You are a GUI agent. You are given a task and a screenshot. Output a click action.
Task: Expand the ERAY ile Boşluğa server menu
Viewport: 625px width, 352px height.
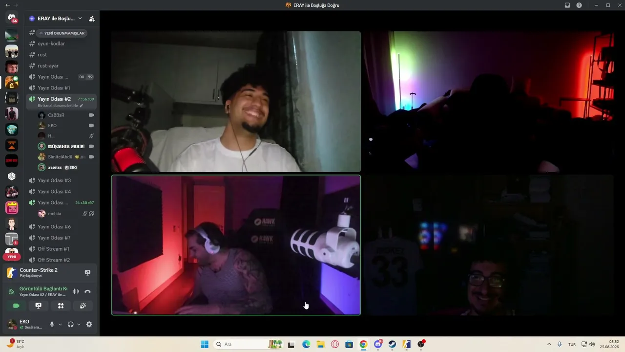coord(56,19)
